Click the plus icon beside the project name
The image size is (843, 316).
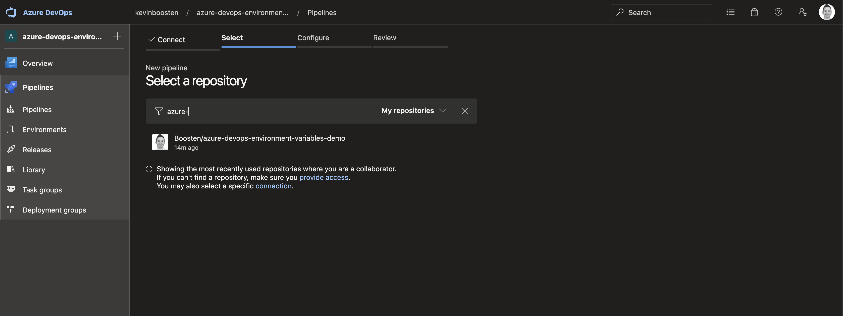pyautogui.click(x=117, y=36)
